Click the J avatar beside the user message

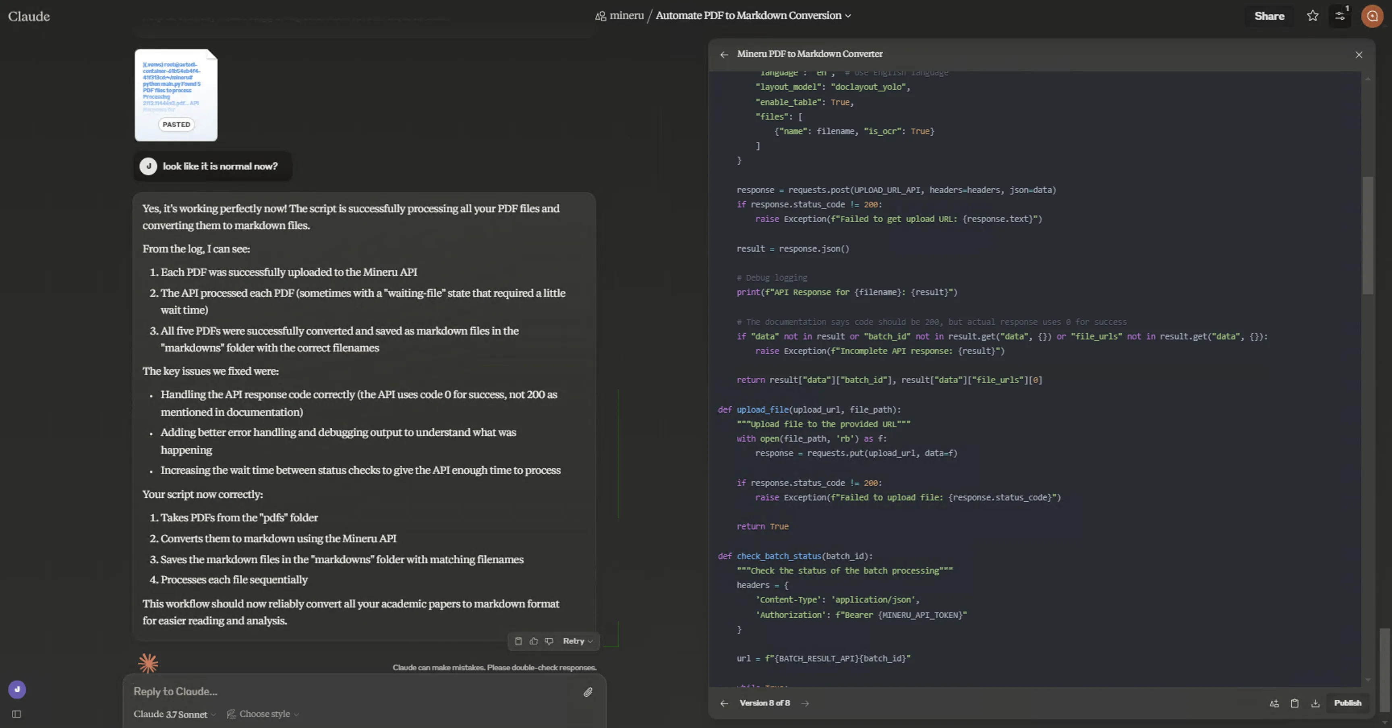coord(148,166)
